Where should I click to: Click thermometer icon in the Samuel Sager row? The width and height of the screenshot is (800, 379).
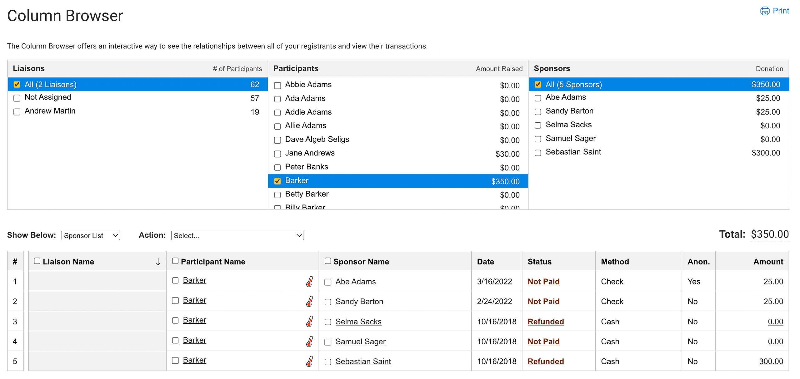pos(309,341)
